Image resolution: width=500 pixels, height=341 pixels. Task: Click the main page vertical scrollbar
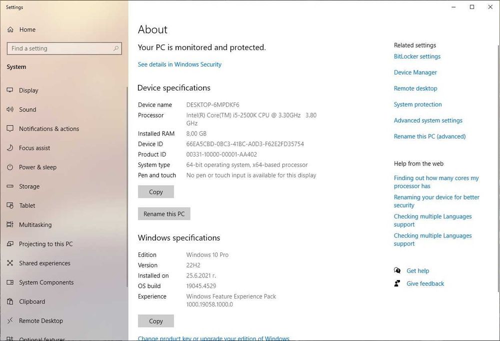(x=498, y=169)
